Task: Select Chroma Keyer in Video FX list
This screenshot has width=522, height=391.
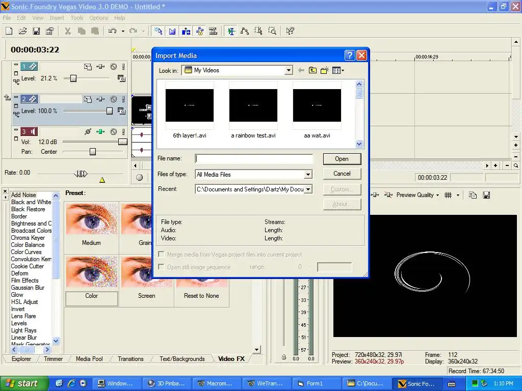Action: click(x=28, y=238)
